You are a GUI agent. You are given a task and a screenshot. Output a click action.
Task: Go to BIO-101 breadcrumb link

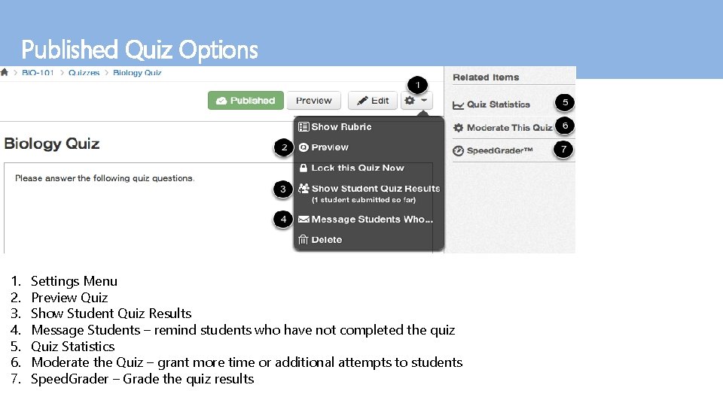[38, 73]
